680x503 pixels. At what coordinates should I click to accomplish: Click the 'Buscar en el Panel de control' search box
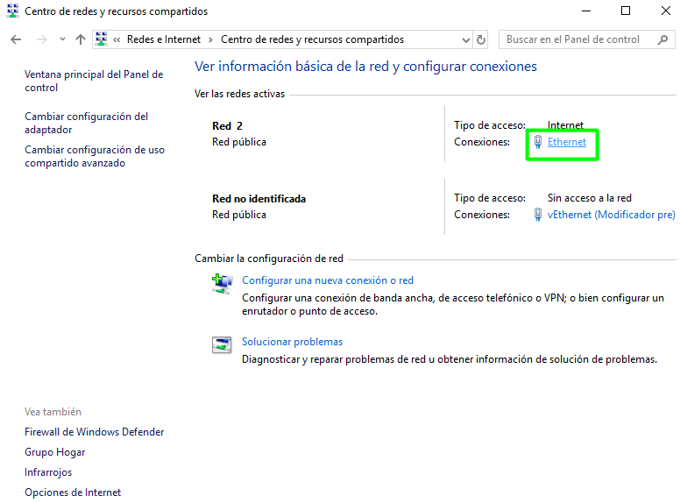click(577, 39)
